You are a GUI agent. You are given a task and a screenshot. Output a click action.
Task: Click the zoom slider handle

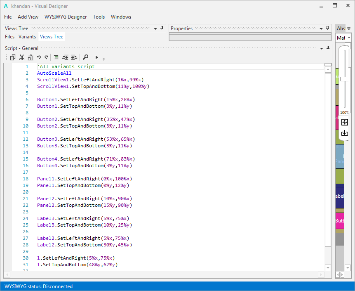pos(344,79)
